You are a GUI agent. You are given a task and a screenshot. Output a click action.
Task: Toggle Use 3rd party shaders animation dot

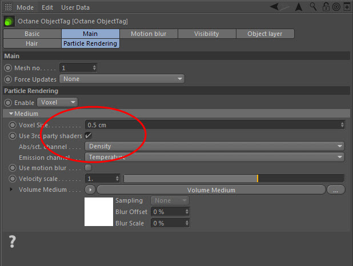tap(13, 136)
